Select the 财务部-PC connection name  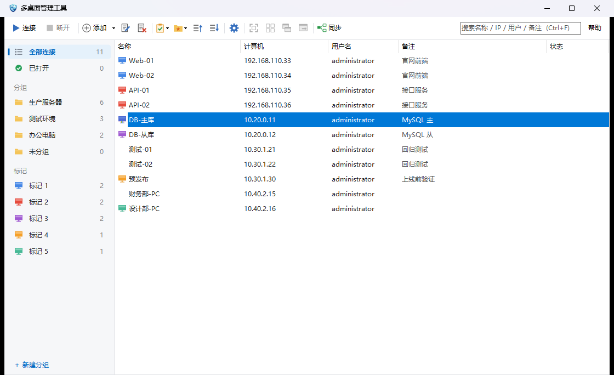pyautogui.click(x=144, y=194)
